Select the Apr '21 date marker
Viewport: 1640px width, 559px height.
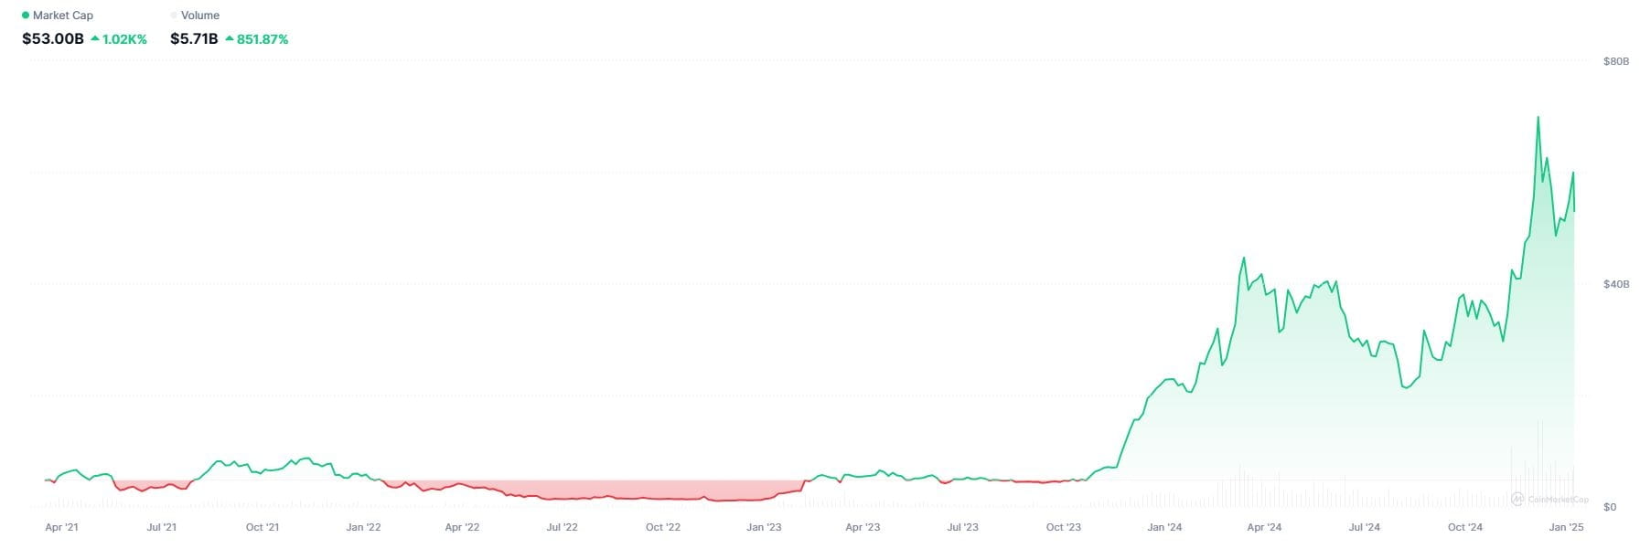[61, 527]
